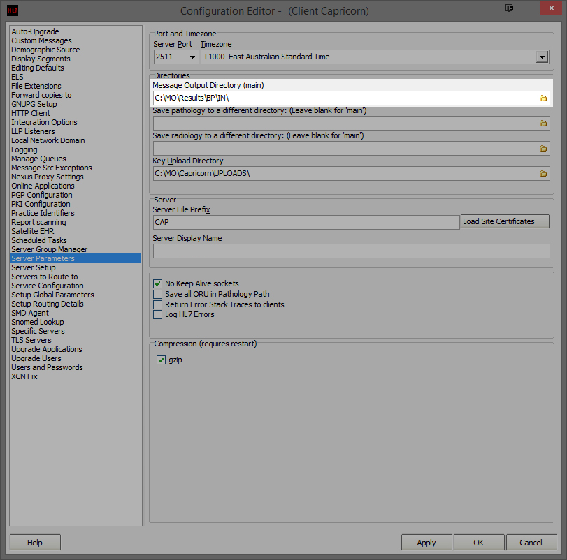Enable Save all ORU in Pathology Path
567x560 pixels.
tap(157, 294)
